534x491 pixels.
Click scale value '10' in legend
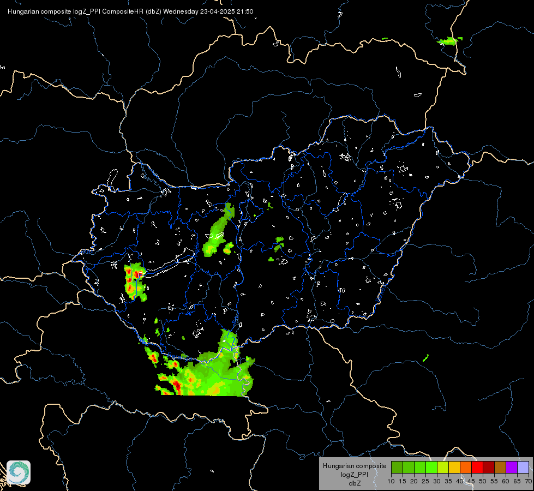tap(391, 481)
